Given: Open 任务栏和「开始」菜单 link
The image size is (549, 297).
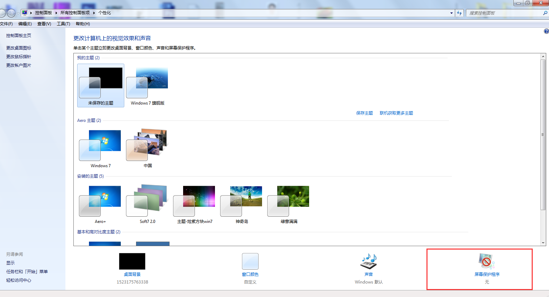Looking at the screenshot, I should coord(27,272).
